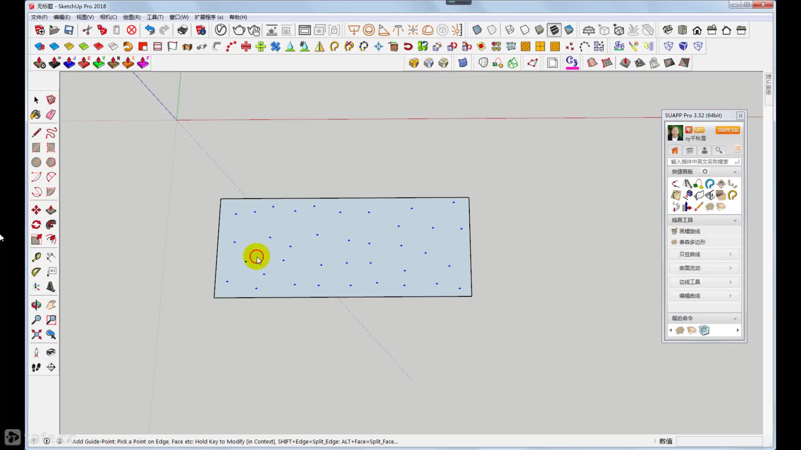Expand the 边线工具 submenu

[x=704, y=282]
